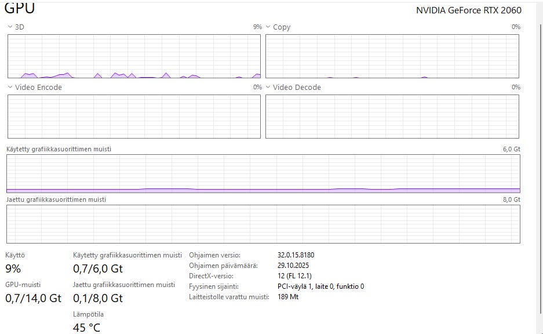Click the Copy engine graph area

pos(392,56)
